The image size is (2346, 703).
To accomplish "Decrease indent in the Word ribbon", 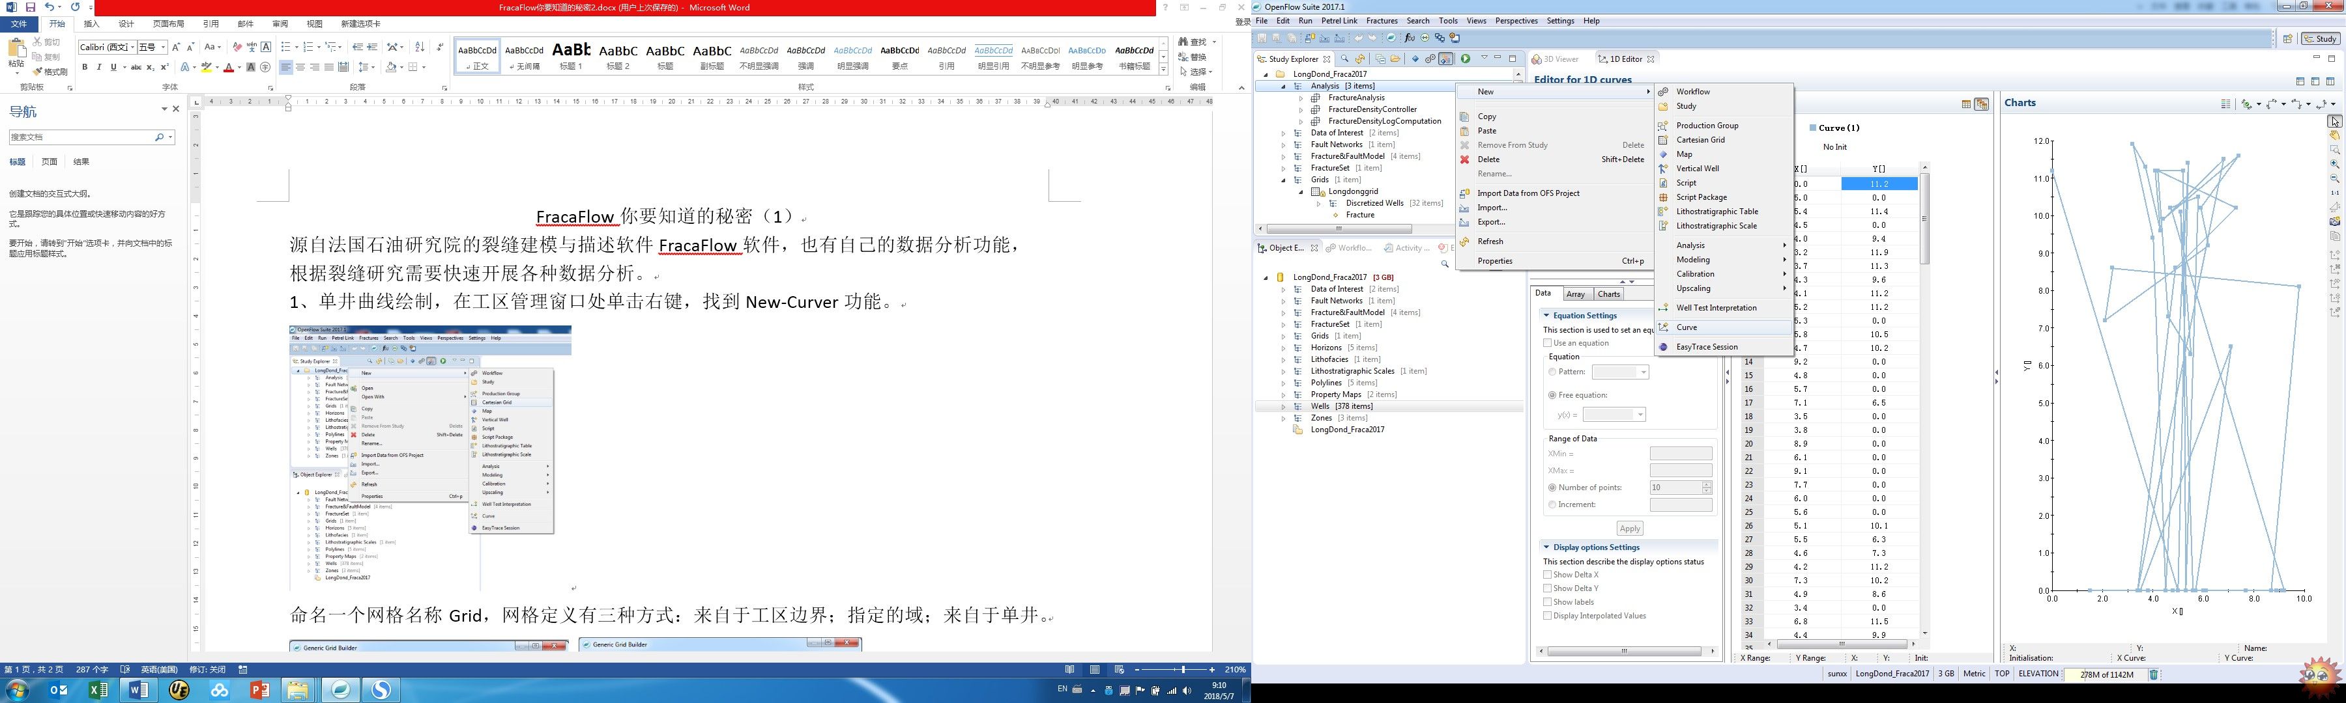I will 358,48.
